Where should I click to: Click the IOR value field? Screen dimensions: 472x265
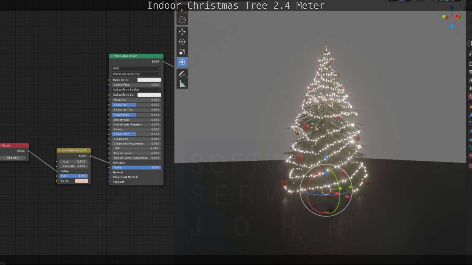[x=136, y=148]
